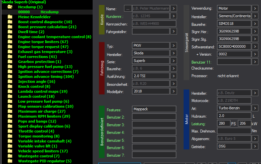Click the Meine Kennfelder folder icon
The width and height of the screenshot is (261, 164).
click(10, 17)
